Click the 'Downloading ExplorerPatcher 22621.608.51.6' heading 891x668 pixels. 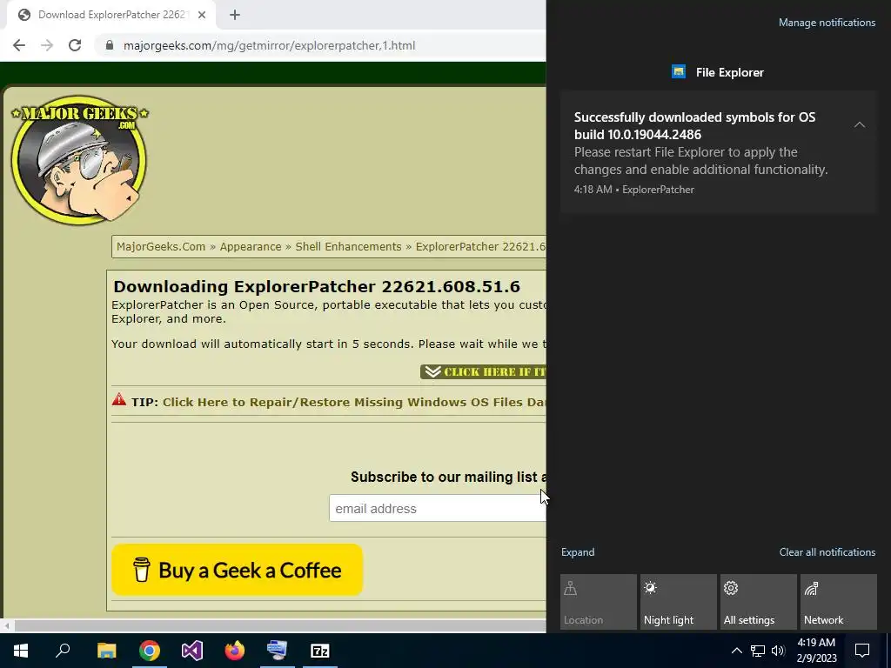(317, 286)
